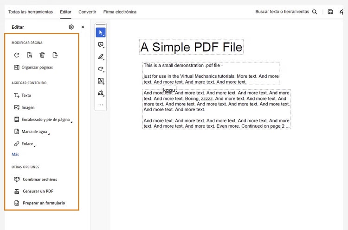Choose the selection arrow tool
348x230 pixels.
101,32
